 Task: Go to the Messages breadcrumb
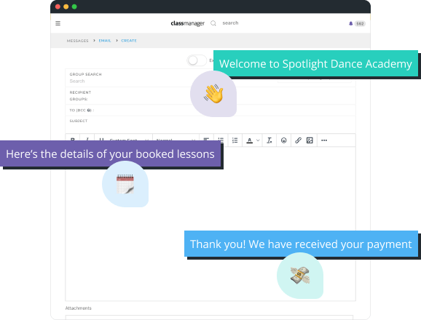78,41
